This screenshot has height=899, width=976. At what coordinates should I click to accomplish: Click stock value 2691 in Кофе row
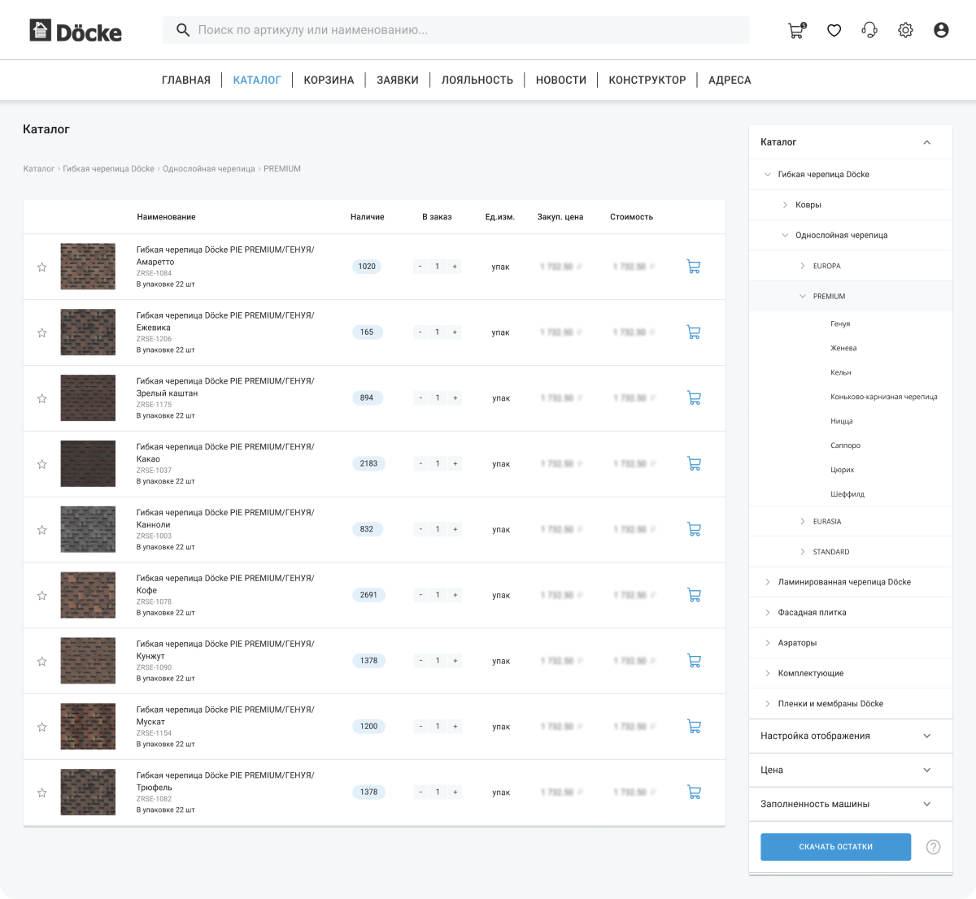pyautogui.click(x=368, y=595)
